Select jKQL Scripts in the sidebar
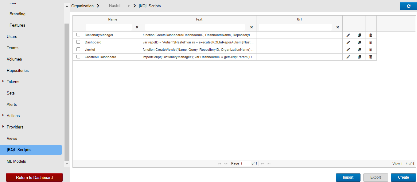The width and height of the screenshot is (417, 182). (x=31, y=150)
